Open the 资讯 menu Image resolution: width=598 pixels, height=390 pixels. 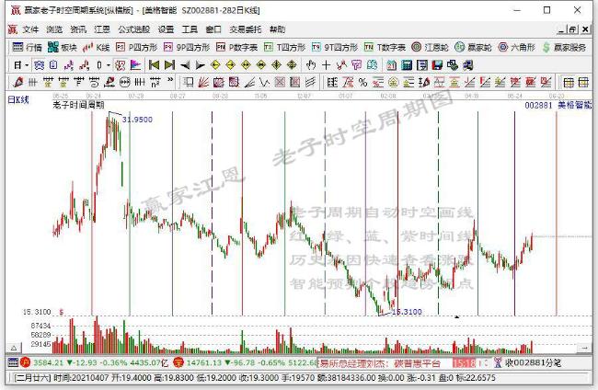(78, 29)
